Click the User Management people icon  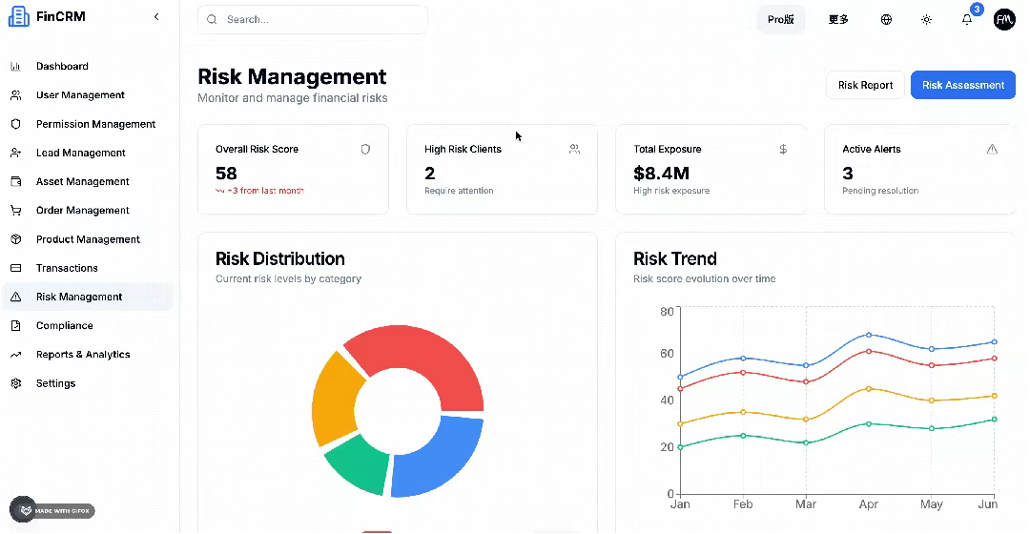click(16, 95)
